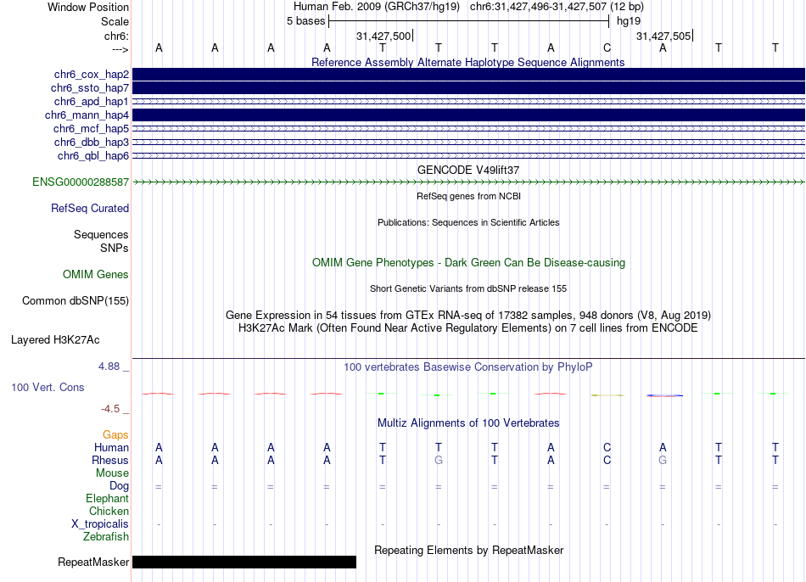Select the Rhesus alignment row label
806x582 pixels.
click(x=110, y=460)
